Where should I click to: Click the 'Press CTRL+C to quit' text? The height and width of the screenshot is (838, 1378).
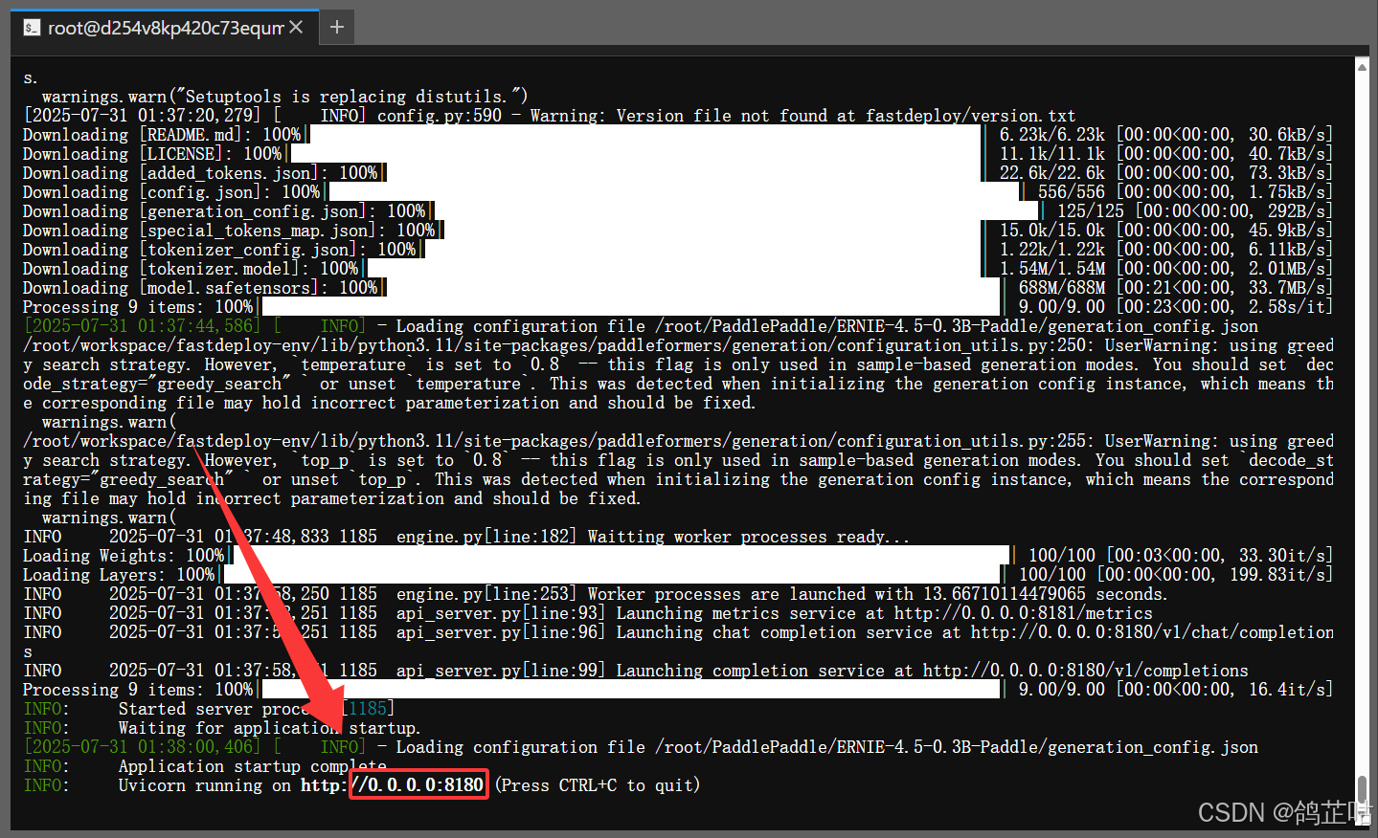[598, 785]
